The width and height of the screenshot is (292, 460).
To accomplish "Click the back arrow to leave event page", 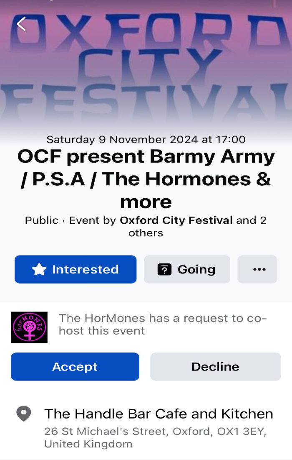I will point(21,24).
